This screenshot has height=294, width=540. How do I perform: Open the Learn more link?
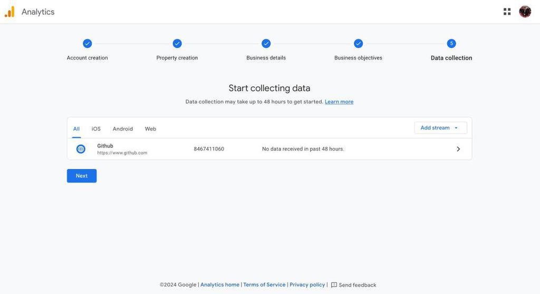click(x=339, y=102)
